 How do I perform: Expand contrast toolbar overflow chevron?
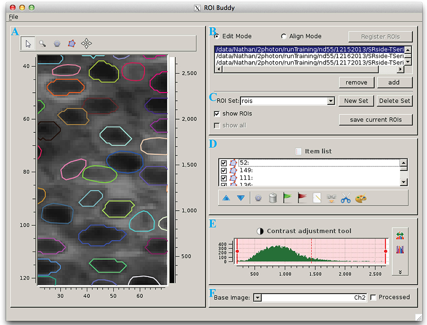tap(400, 272)
